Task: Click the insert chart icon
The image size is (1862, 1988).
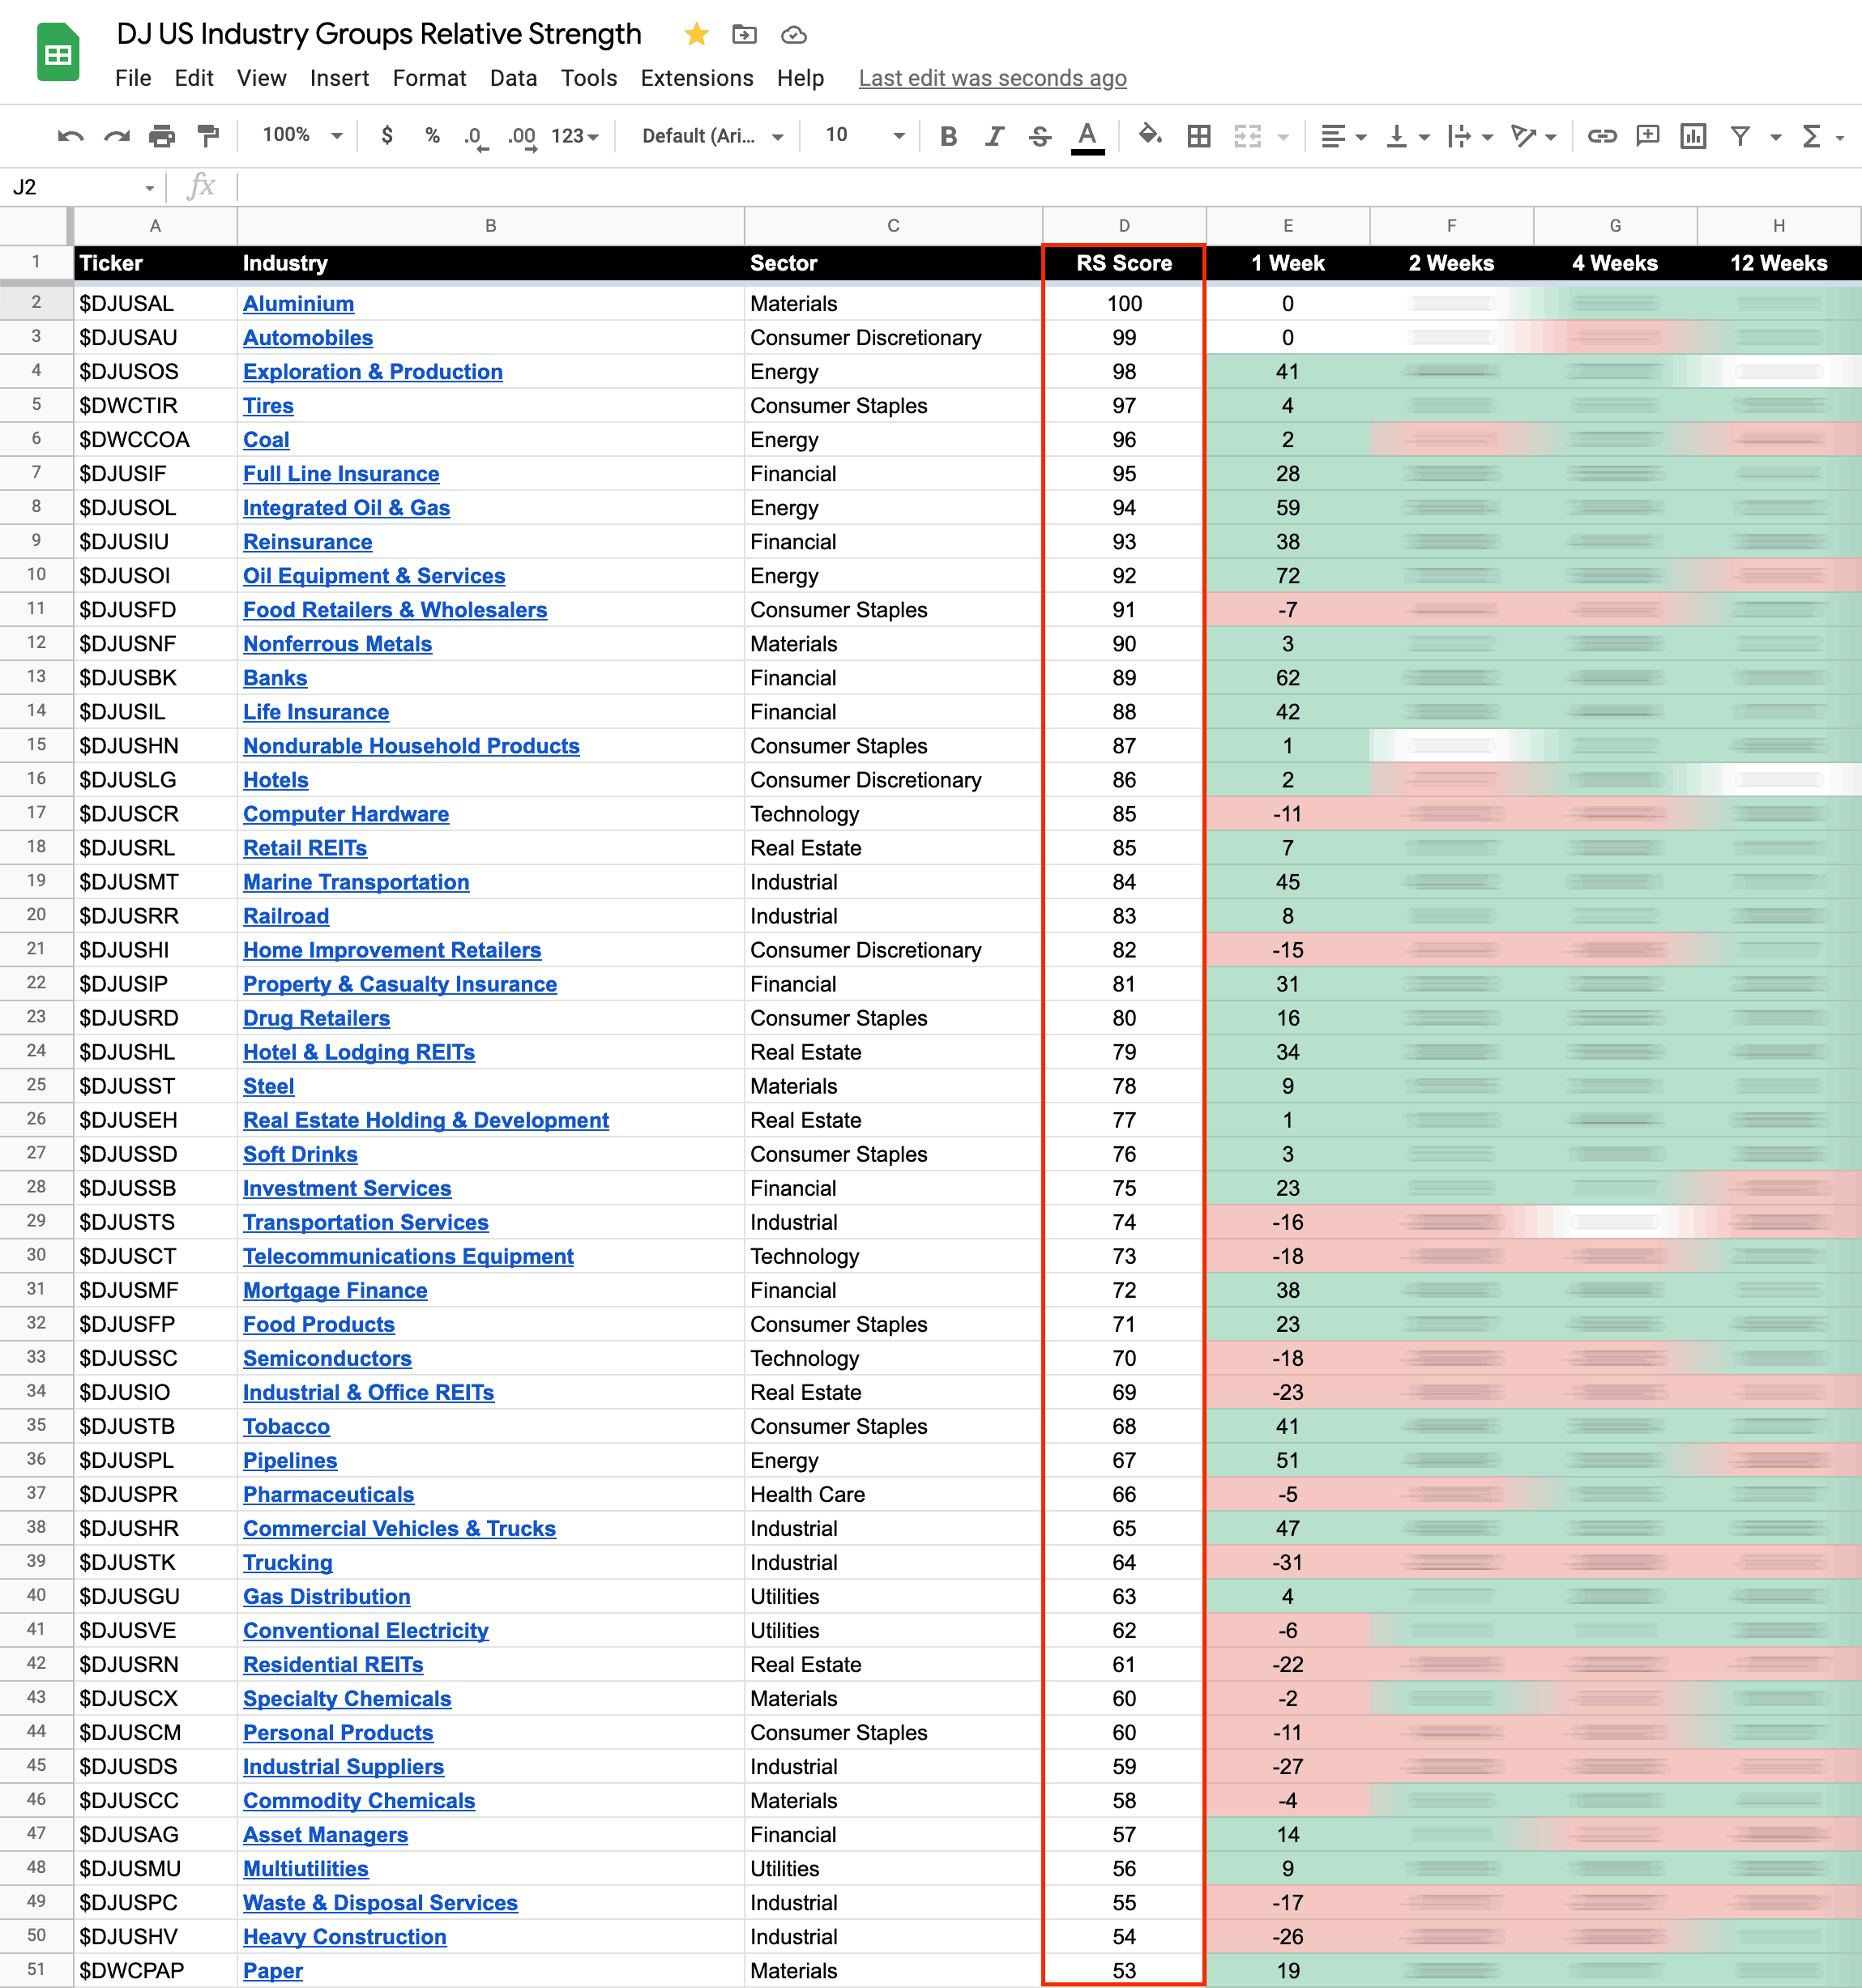Action: [x=1693, y=136]
